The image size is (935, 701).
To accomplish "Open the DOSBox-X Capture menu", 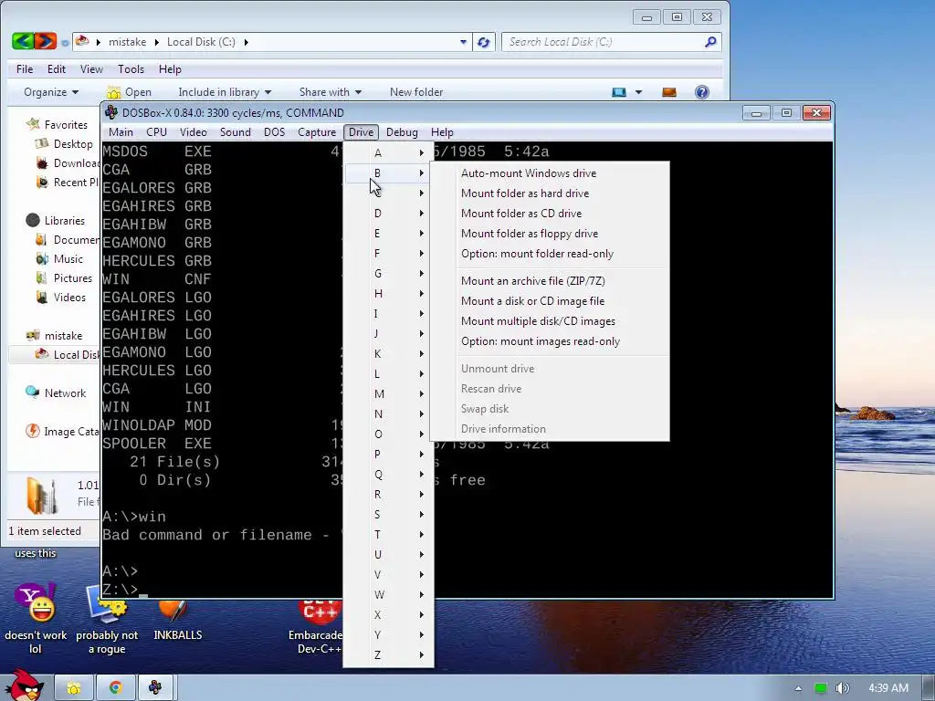I will 317,132.
